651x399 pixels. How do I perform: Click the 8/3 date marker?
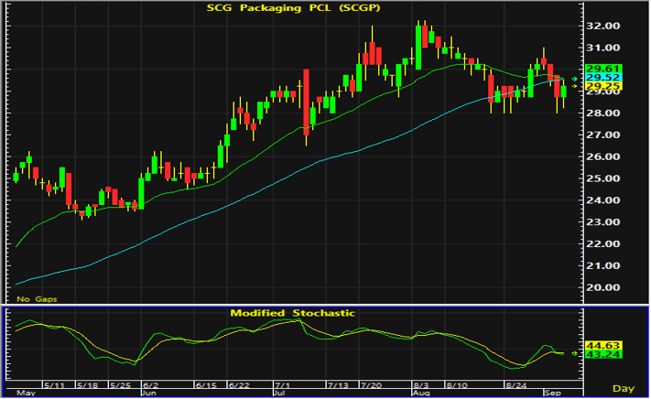coord(421,385)
